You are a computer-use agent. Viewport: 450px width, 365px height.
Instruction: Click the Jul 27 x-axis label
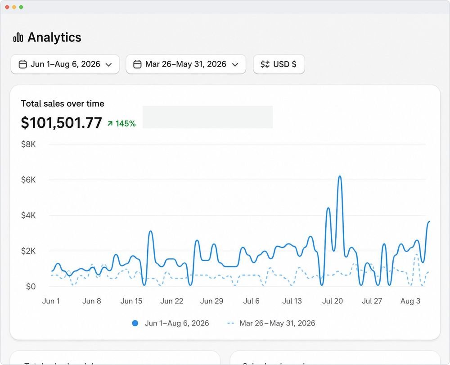click(x=372, y=301)
